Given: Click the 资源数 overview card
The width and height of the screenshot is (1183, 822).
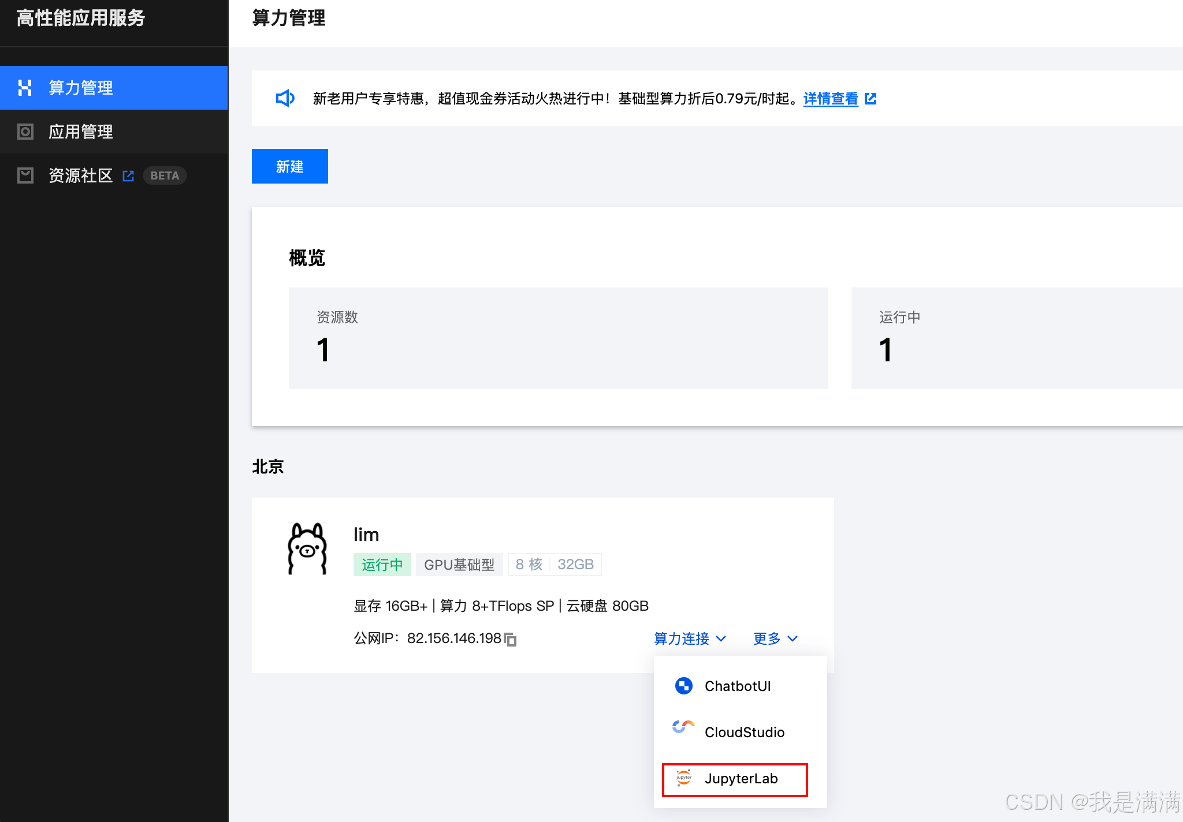Looking at the screenshot, I should pos(558,338).
